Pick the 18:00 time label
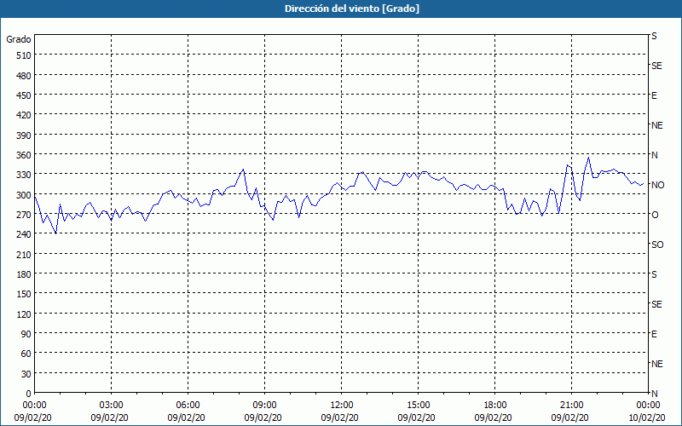This screenshot has width=682, height=426. pos(495,406)
